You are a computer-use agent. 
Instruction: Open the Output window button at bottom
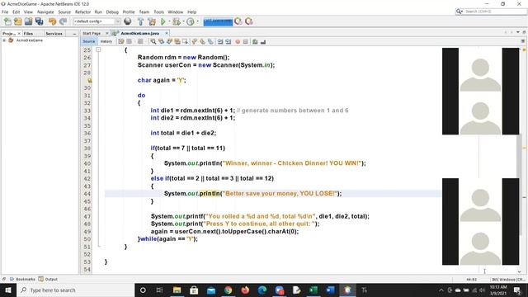[48, 279]
